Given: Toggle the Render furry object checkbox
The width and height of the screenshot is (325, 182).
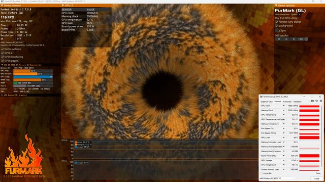Looking at the screenshot, I should 276,22.
